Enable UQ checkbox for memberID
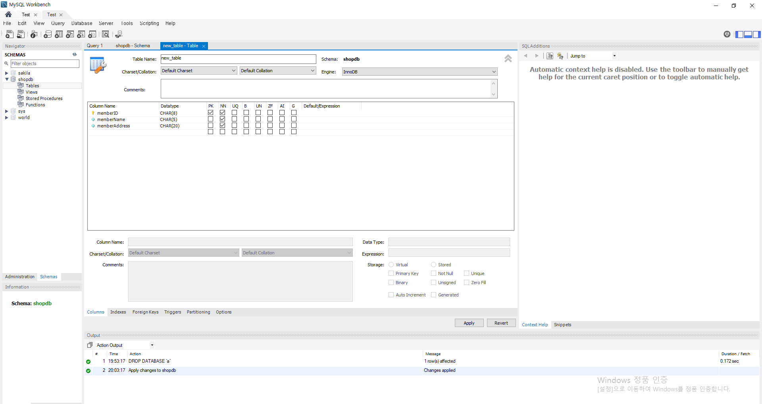 click(x=234, y=113)
